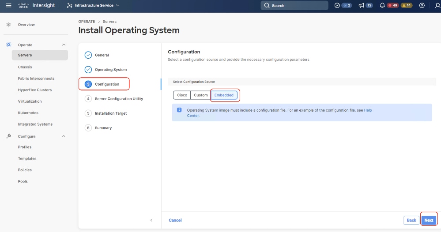
Task: Select Custom as configuration source
Action: pos(201,95)
